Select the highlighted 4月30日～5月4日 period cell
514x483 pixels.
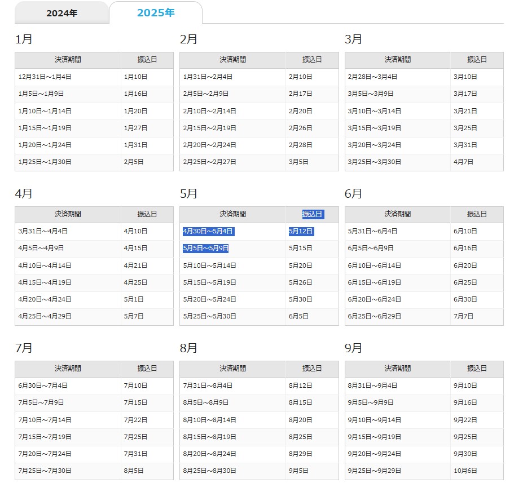(208, 231)
